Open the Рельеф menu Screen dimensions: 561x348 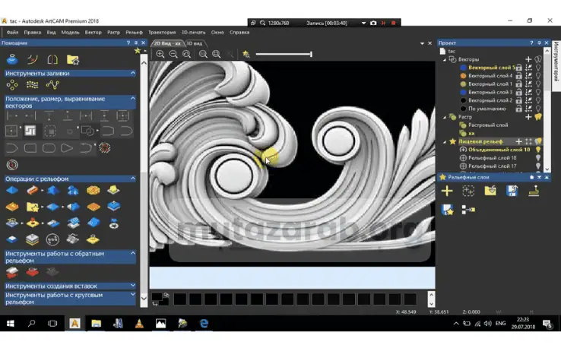[x=134, y=32]
